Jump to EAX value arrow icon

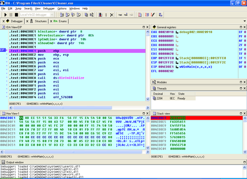177,32
